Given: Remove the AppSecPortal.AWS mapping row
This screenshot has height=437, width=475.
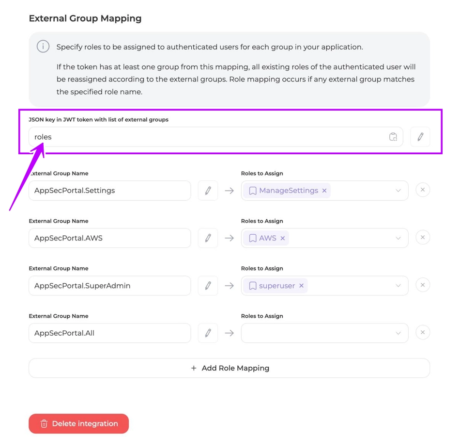Looking at the screenshot, I should pos(422,238).
